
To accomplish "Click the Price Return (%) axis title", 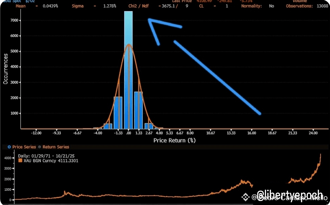I will click(x=174, y=140).
